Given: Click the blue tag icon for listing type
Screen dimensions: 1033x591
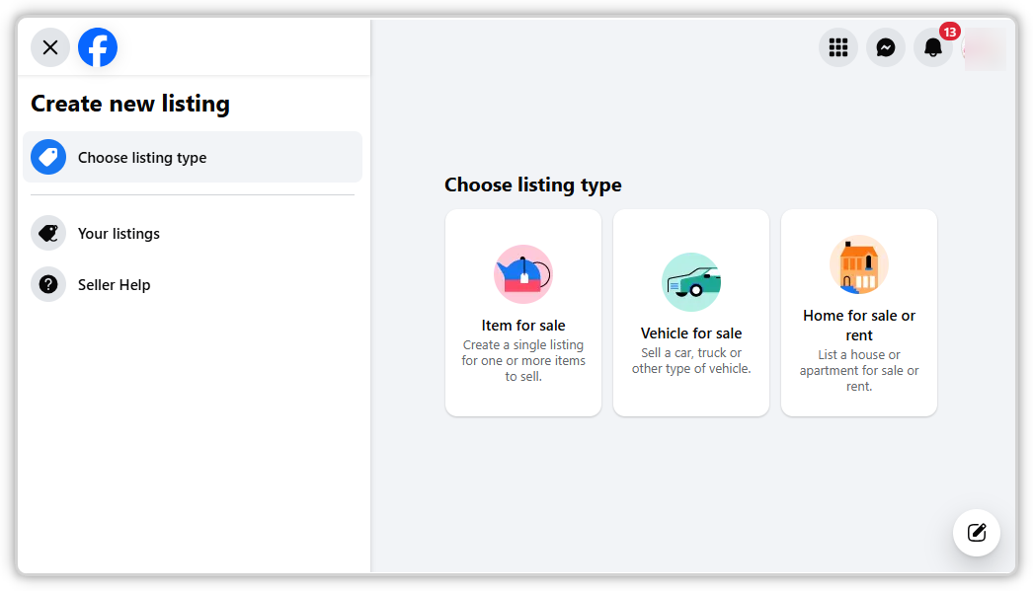Looking at the screenshot, I should [x=48, y=157].
